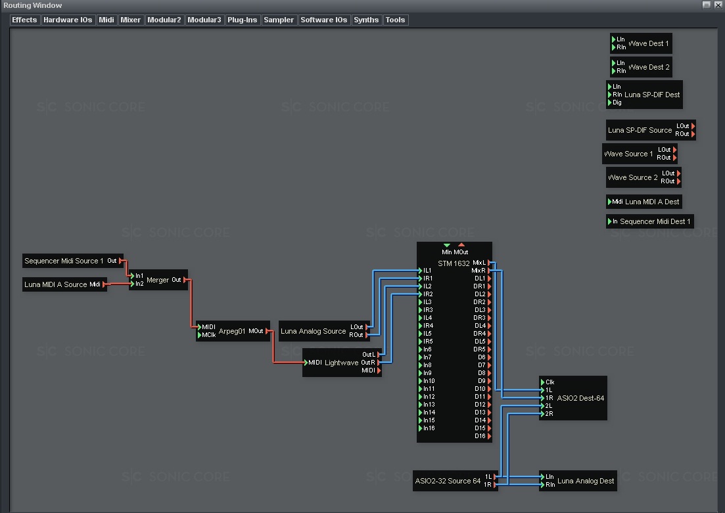
Task: Select the Luna Analog Source module label
Action: [x=313, y=331]
